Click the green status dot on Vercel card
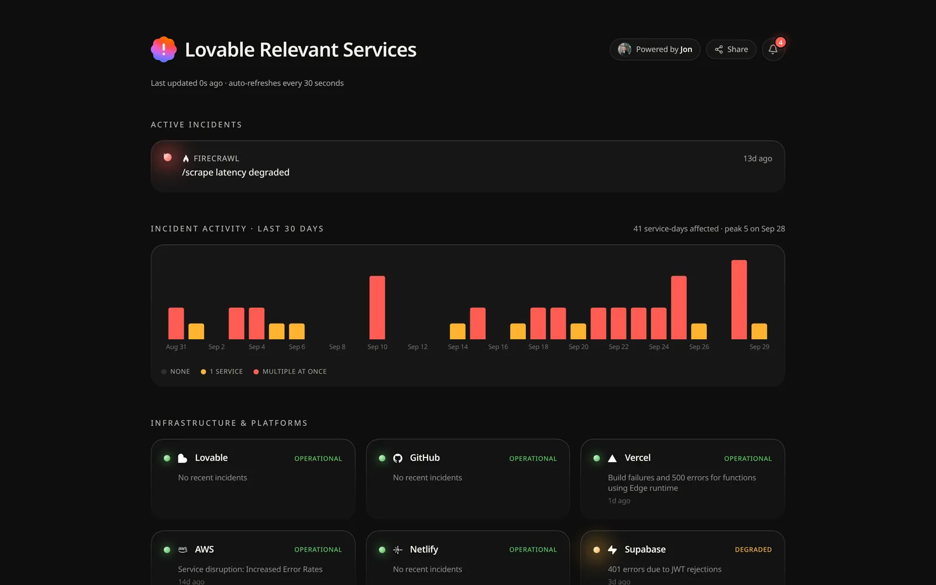Screen dimensions: 936x585 (597, 458)
